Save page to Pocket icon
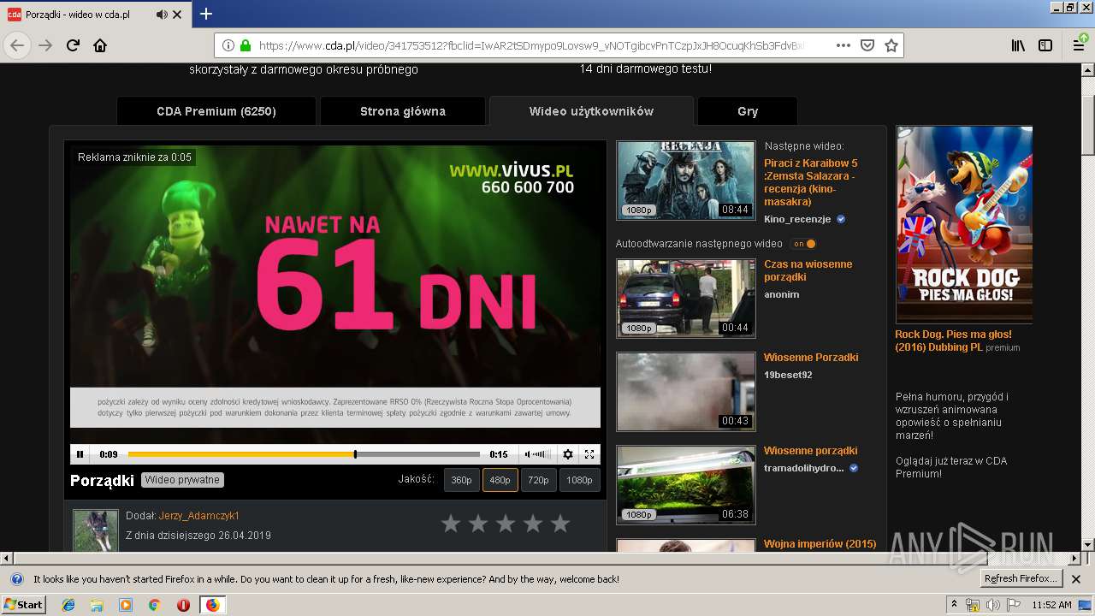This screenshot has height=616, width=1095. point(867,45)
